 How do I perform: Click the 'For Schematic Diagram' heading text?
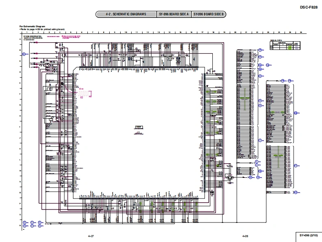[x=32, y=26]
